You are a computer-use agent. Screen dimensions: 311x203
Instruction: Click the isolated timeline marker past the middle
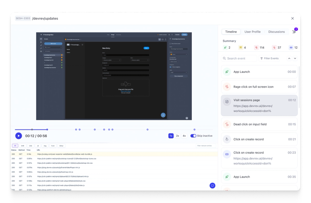[x=147, y=129]
